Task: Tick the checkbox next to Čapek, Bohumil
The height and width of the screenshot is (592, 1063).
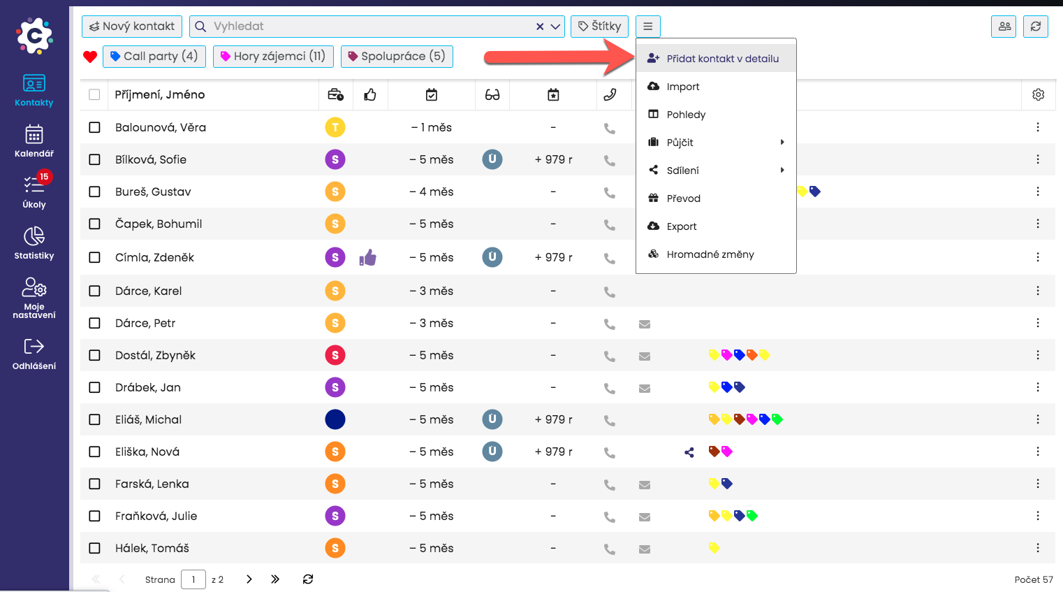Action: coord(95,224)
